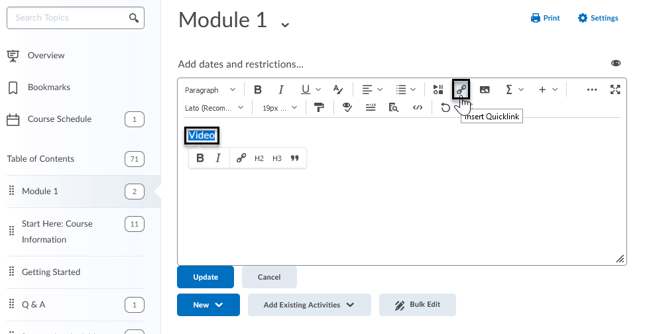
Task: Click the Format Painter icon
Action: pos(320,107)
